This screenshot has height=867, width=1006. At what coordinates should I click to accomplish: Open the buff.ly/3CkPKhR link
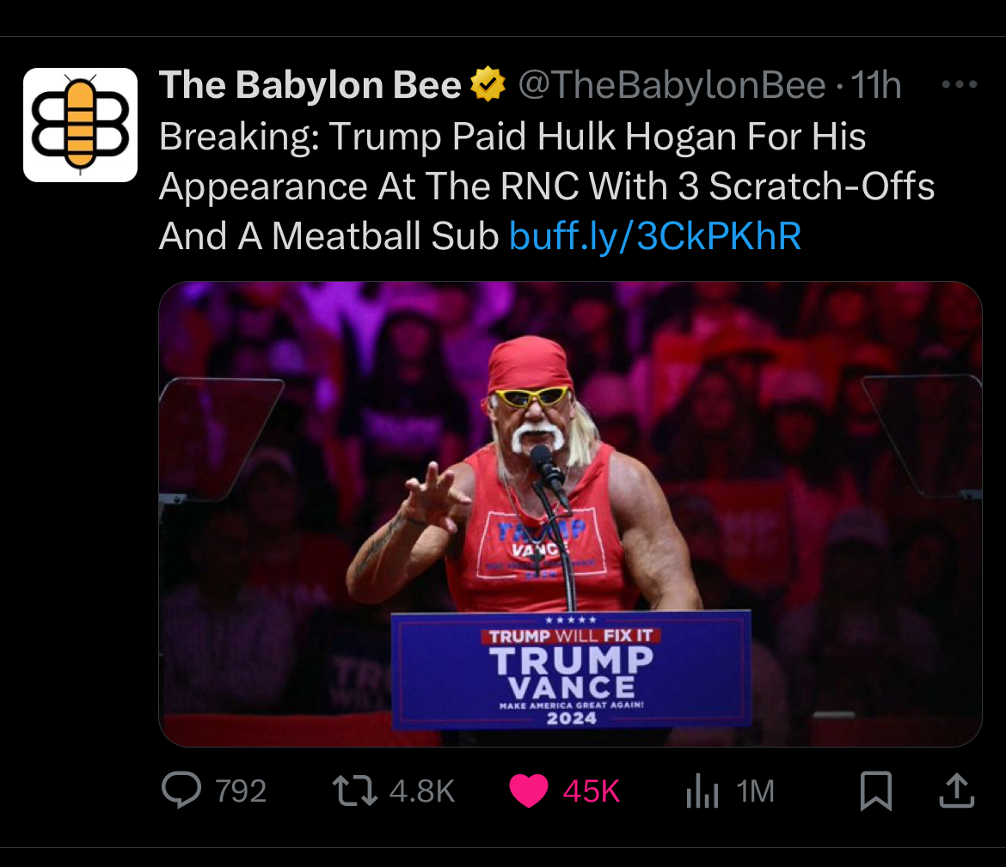click(655, 236)
